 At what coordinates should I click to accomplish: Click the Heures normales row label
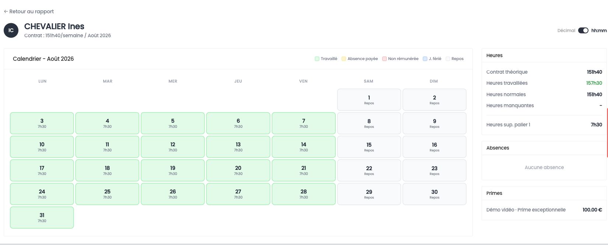pos(506,94)
